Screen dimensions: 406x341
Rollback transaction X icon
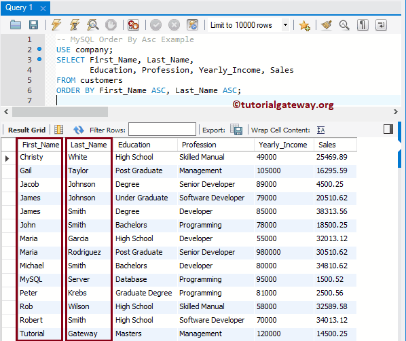tap(174, 25)
